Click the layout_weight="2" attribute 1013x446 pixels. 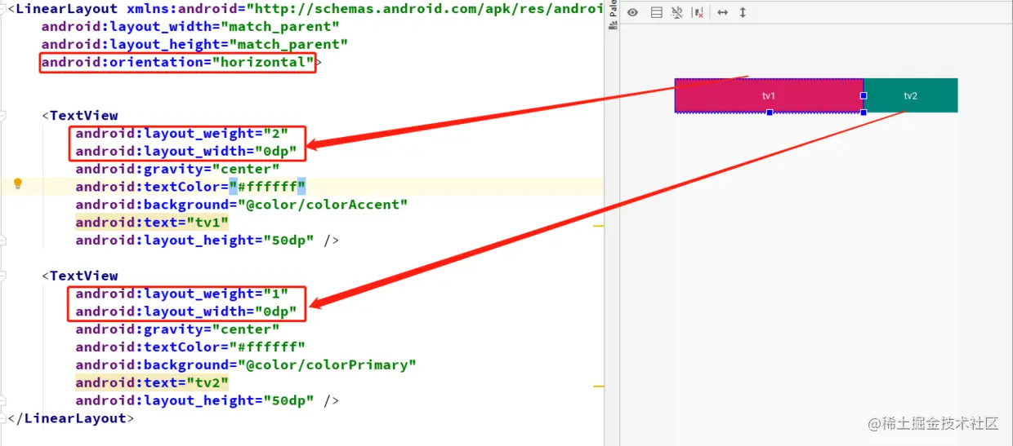[x=182, y=134]
